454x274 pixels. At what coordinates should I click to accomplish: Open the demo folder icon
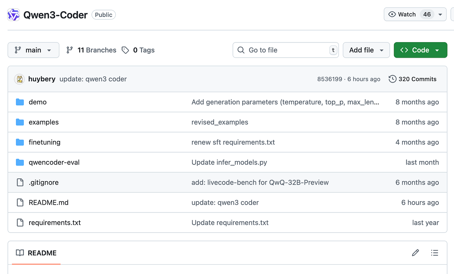tap(20, 102)
